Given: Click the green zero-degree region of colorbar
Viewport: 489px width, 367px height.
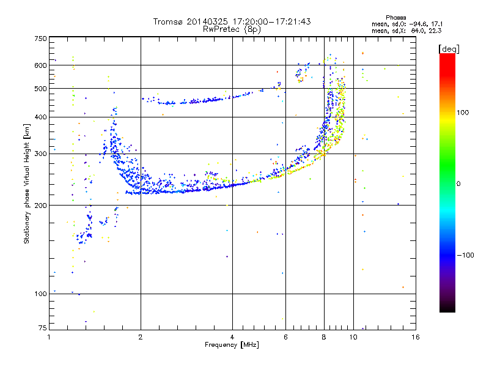Looking at the screenshot, I should [x=447, y=183].
